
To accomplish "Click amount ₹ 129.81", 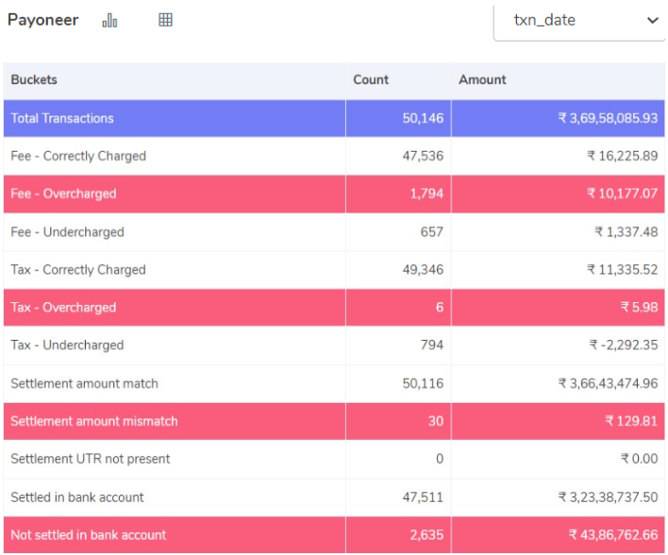I will point(631,421).
